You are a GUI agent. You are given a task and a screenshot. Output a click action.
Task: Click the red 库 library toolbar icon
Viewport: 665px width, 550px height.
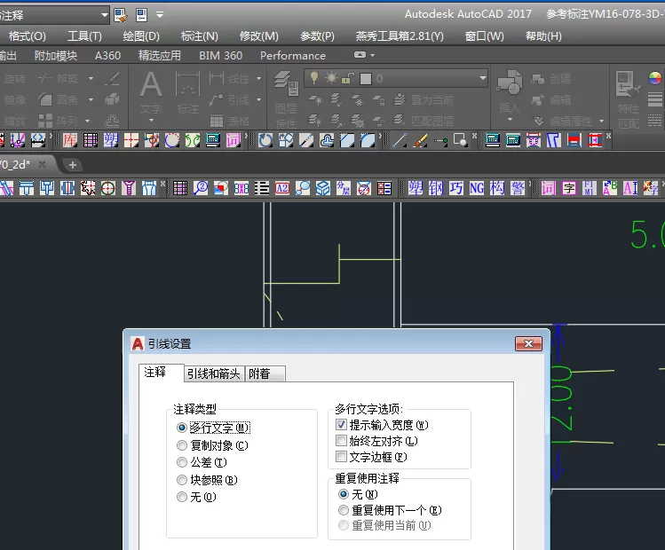tap(69, 140)
